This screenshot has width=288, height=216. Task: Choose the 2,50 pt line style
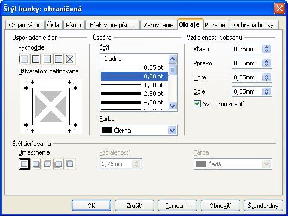(x=134, y=94)
